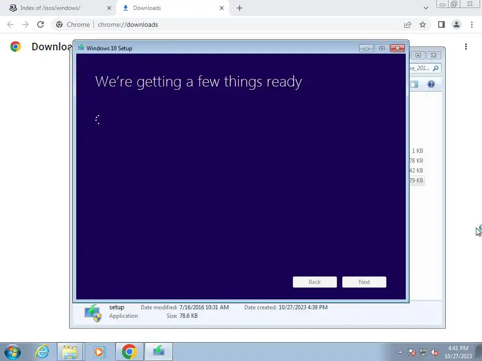Select the Downloads browser tab
482x361 pixels.
point(173,8)
